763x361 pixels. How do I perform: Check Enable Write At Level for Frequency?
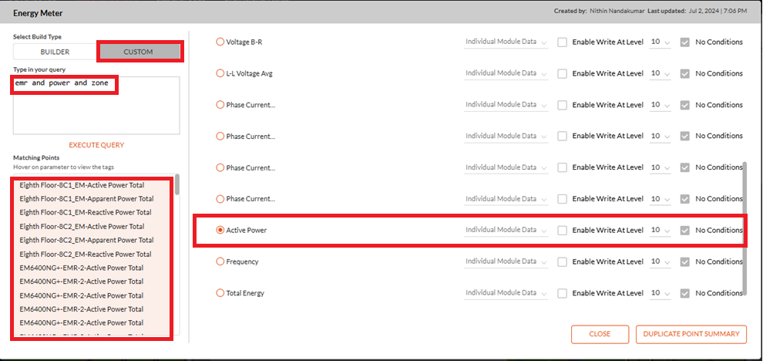coord(563,261)
